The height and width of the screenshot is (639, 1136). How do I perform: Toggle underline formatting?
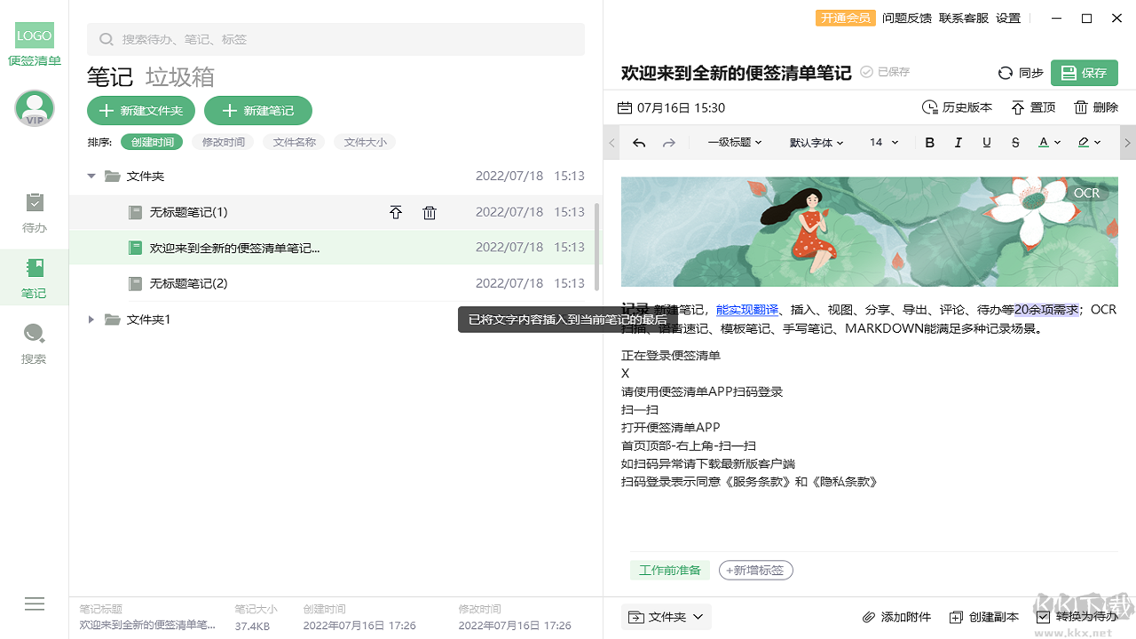[986, 142]
